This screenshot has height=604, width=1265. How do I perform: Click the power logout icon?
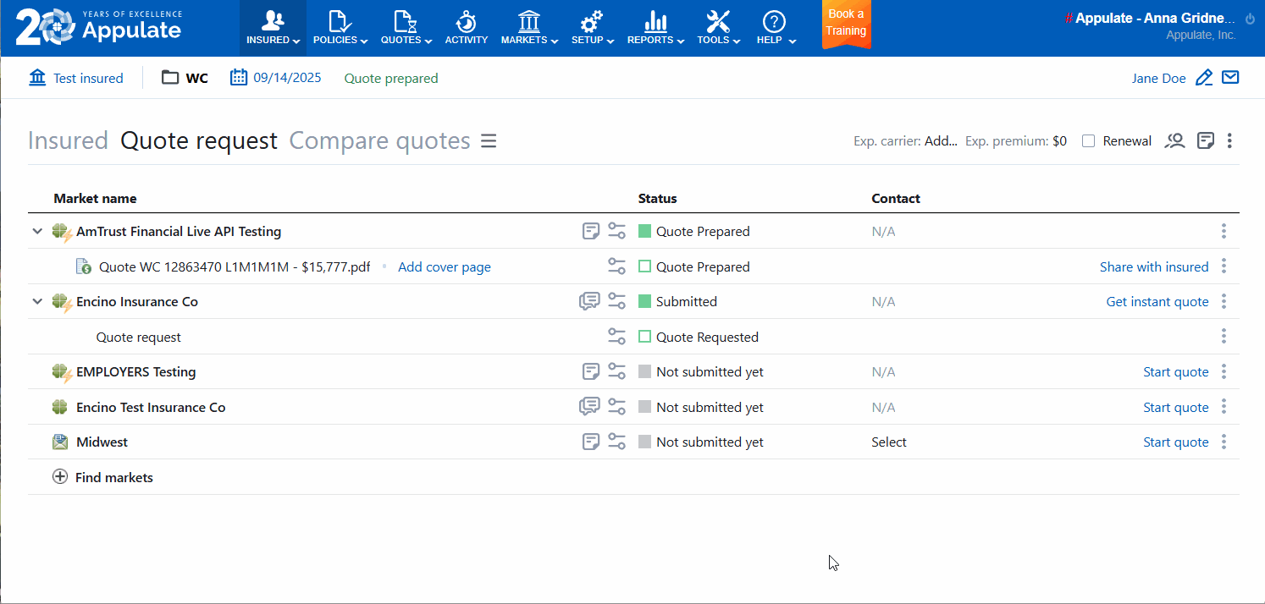[x=1250, y=19]
